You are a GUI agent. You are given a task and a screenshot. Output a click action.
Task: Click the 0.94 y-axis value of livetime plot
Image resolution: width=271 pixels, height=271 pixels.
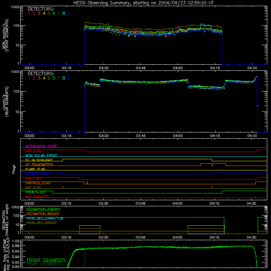tap(16, 257)
